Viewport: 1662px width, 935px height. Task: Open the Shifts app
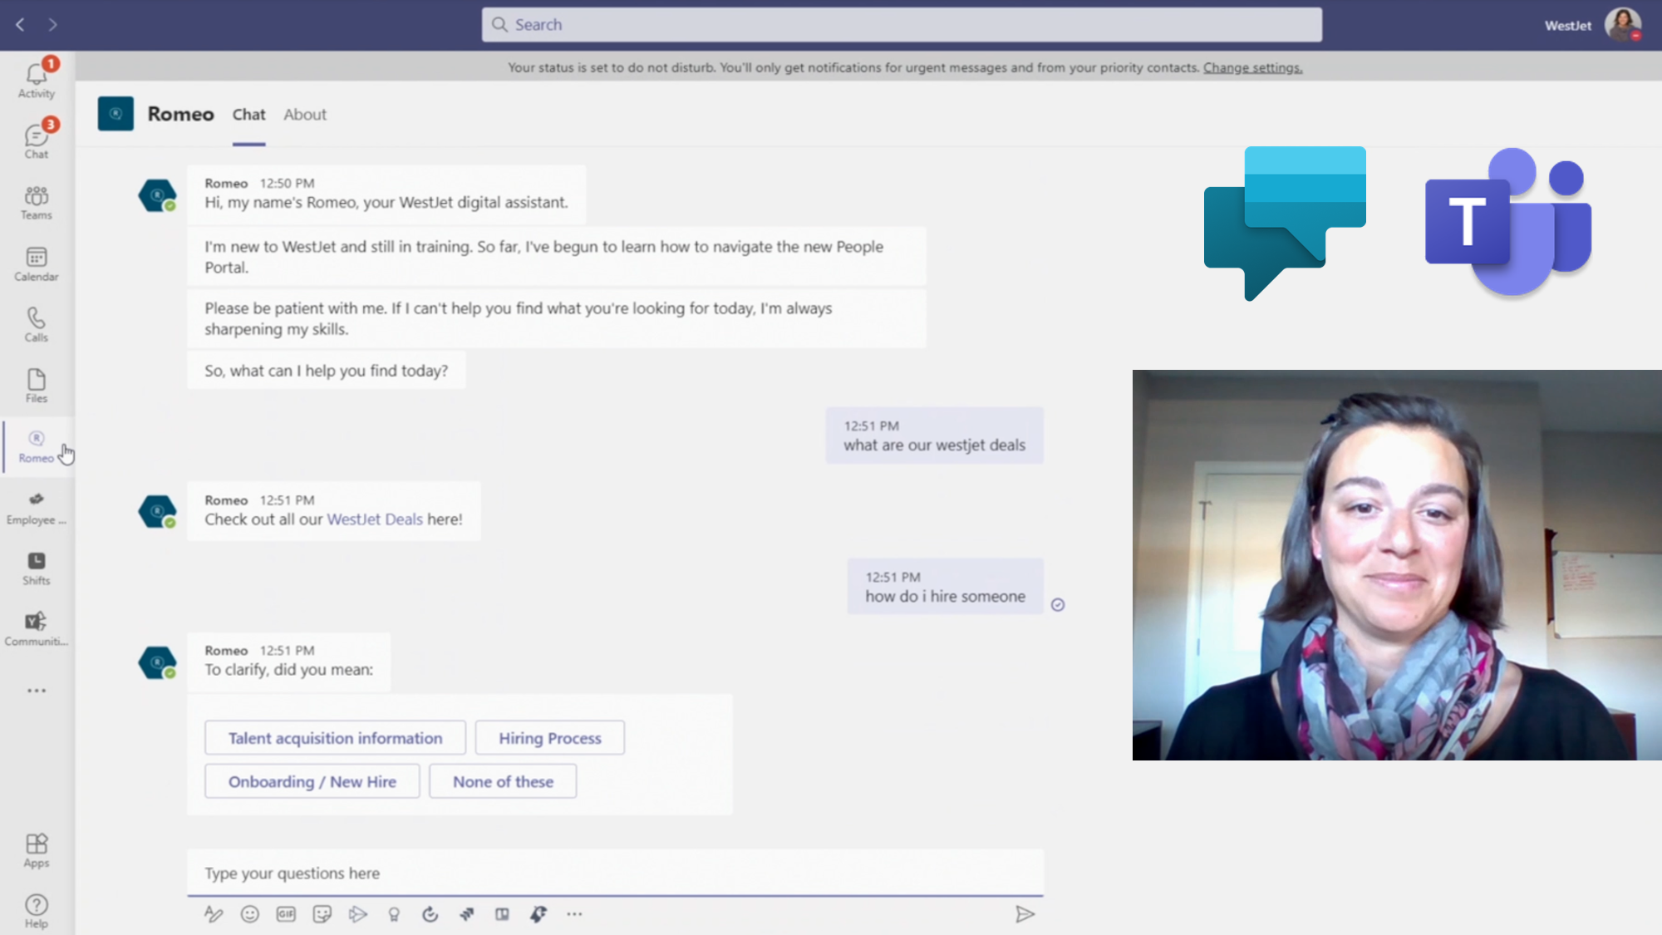(x=37, y=568)
